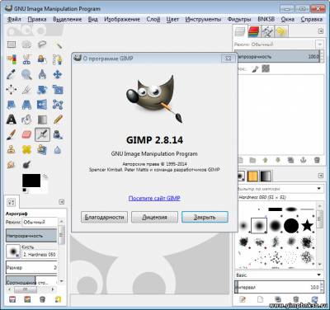Click the Закрыть button in About dialog

[205, 217]
